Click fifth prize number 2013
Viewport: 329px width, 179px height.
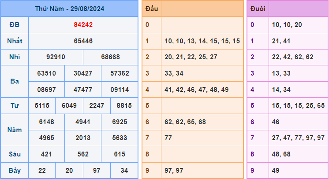pyautogui.click(x=83, y=137)
